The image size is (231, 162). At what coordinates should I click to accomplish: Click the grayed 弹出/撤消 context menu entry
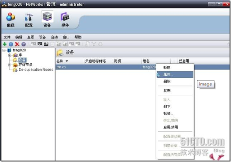[x=175, y=120]
